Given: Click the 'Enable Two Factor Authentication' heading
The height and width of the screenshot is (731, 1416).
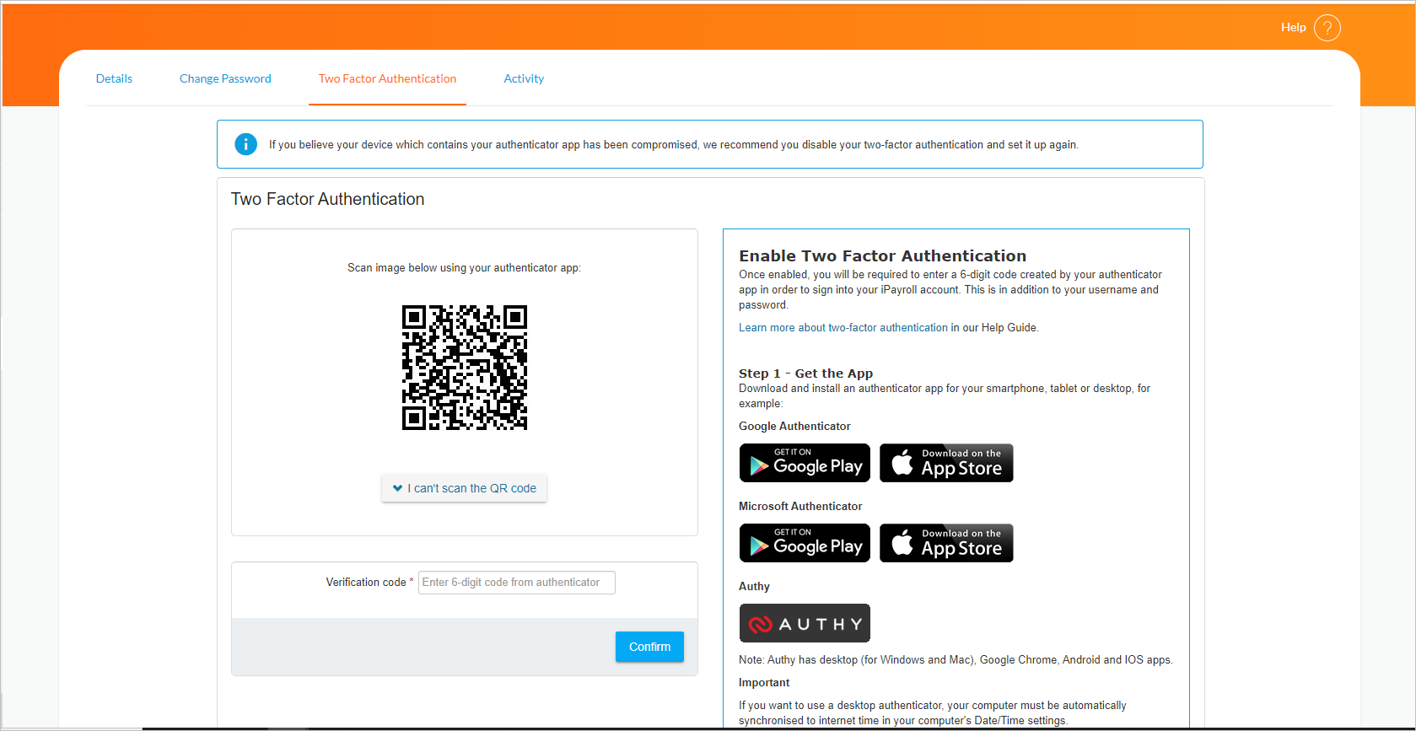Looking at the screenshot, I should click(882, 255).
